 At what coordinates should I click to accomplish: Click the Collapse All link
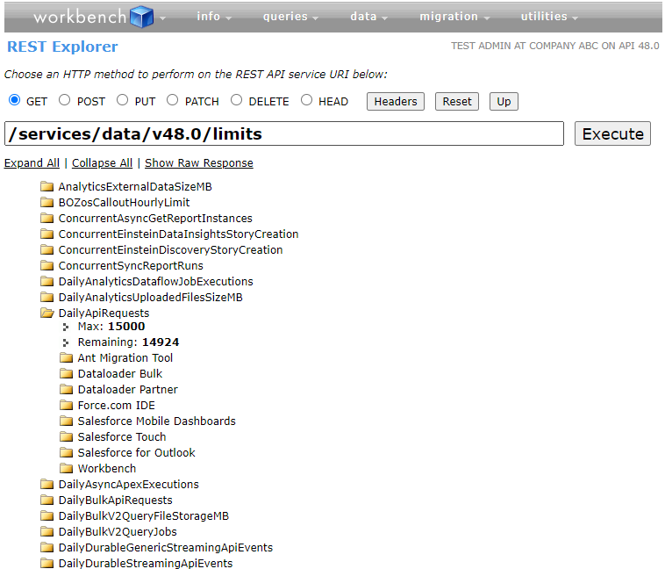click(103, 163)
